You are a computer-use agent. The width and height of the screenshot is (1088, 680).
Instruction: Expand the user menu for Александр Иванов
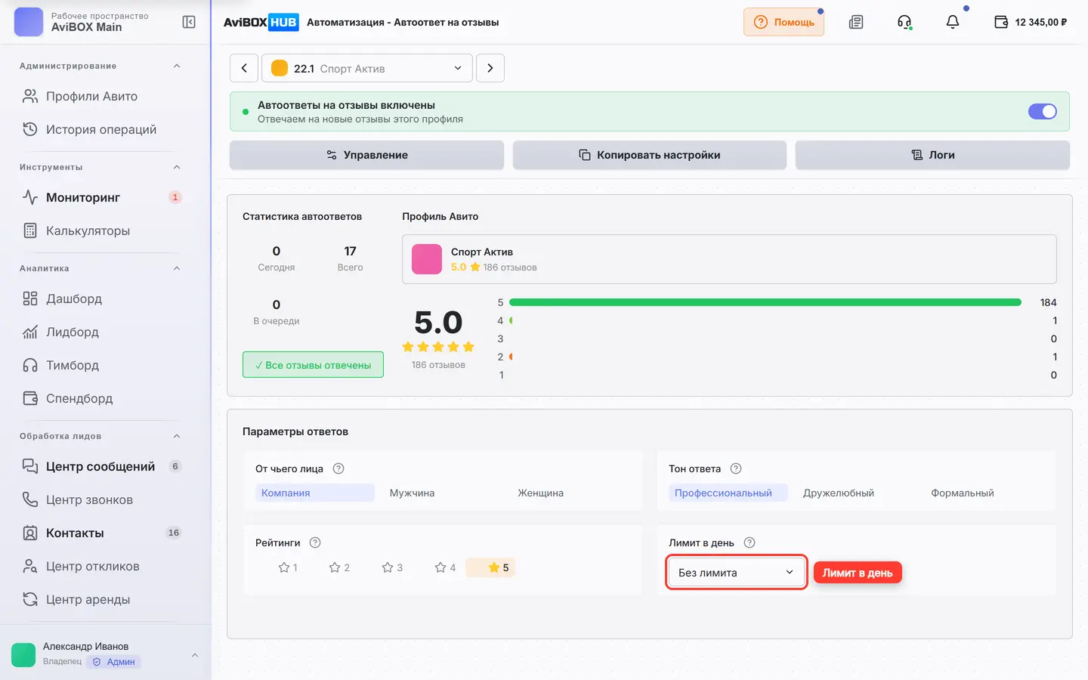point(195,654)
